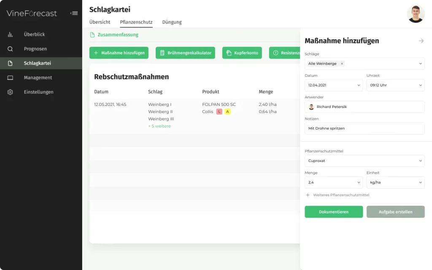The height and width of the screenshot is (270, 432).
Task: Click the Zusammenfassung link
Action: pyautogui.click(x=118, y=35)
